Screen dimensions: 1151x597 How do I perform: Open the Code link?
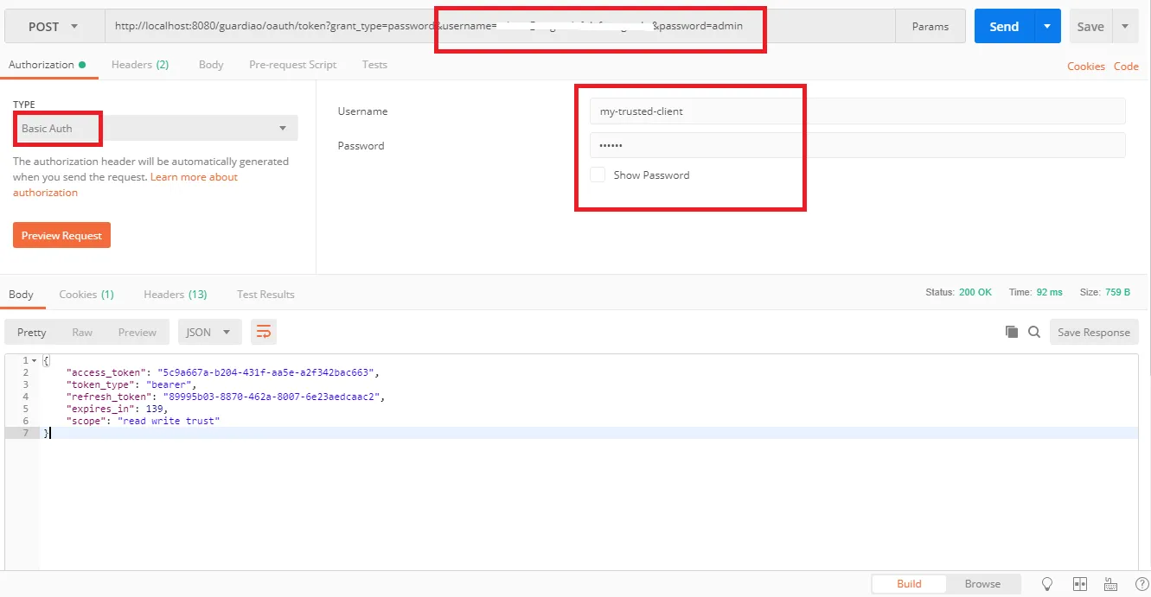1126,67
